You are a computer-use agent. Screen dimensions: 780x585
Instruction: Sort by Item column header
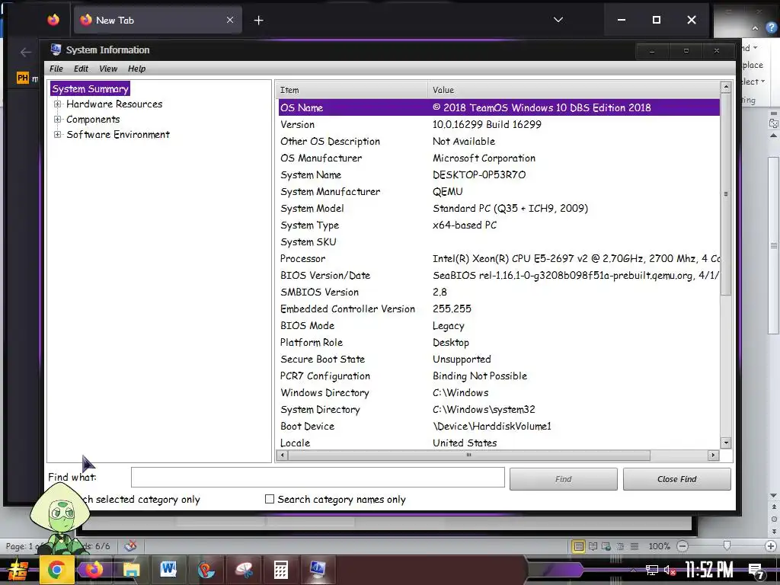[352, 90]
